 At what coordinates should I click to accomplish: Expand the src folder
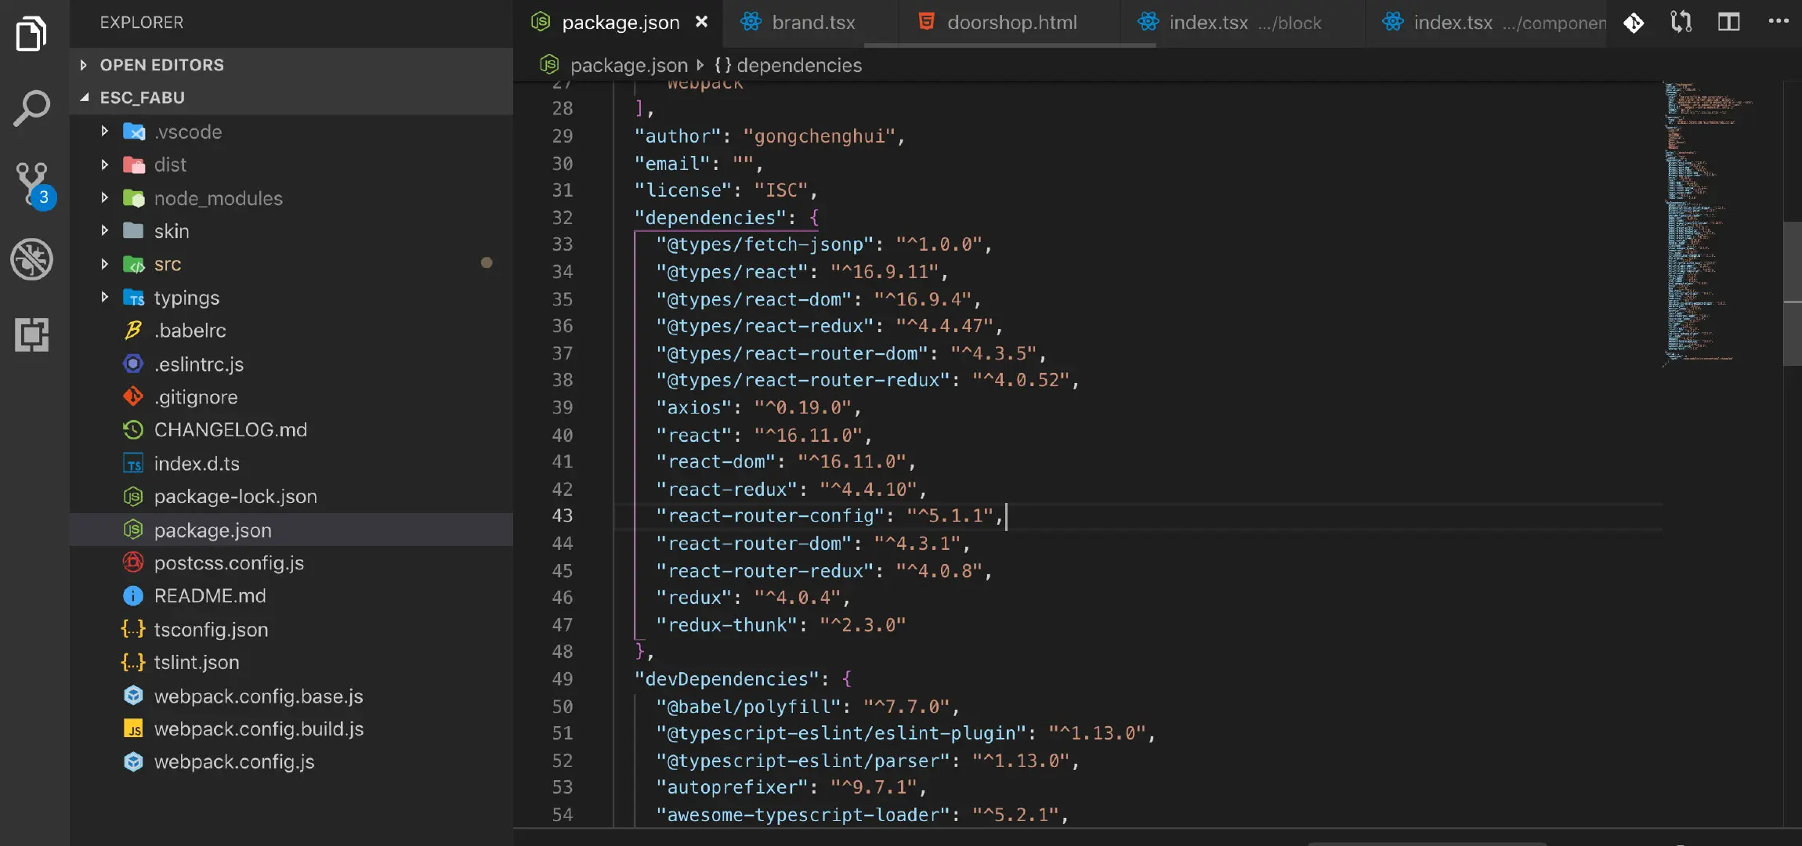[x=291, y=264]
